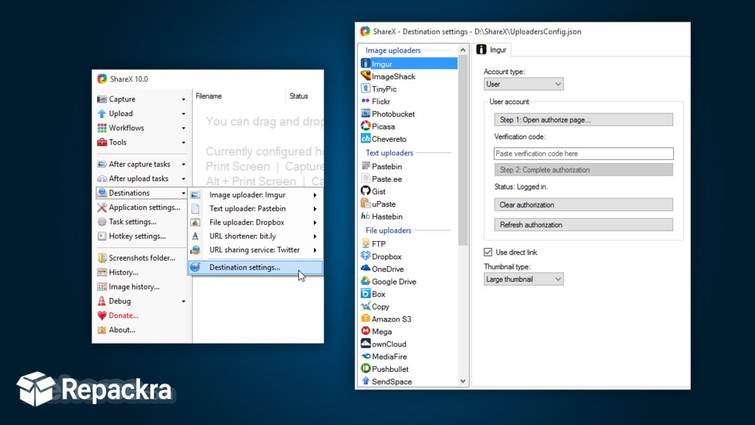Screen dimensions: 755x425
Task: Select the Amazon S3 icon
Action: (366, 319)
